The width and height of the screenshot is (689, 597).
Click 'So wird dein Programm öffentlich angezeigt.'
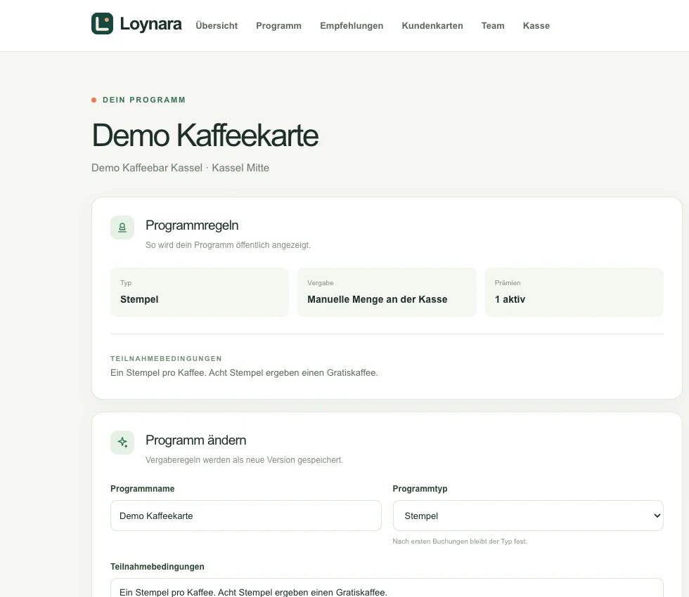click(228, 245)
